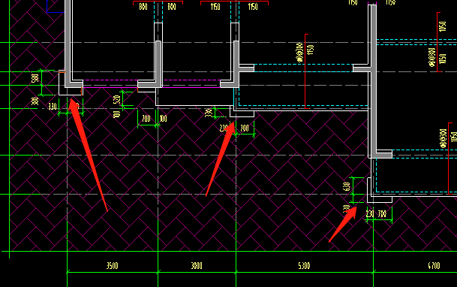
Task: Click the 230 dimension near bottom-right footing
Action: [370, 214]
